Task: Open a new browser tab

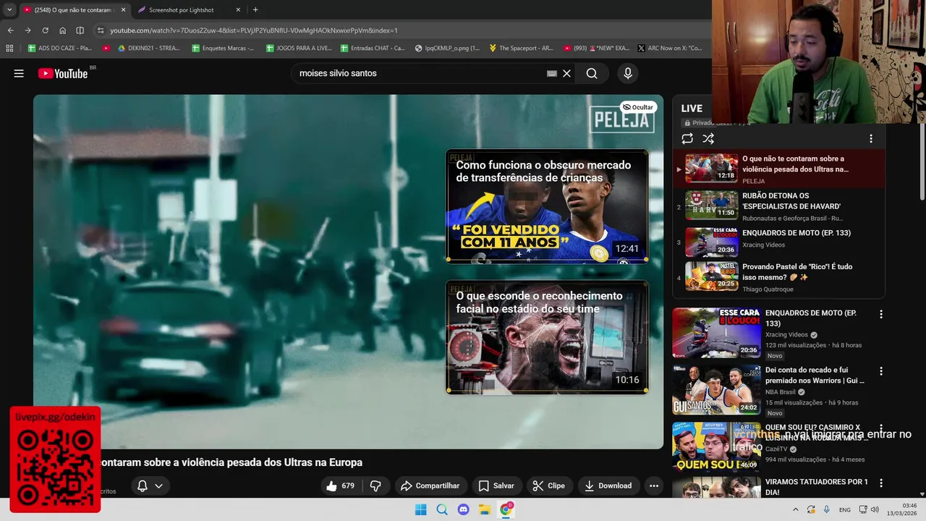Action: pyautogui.click(x=255, y=10)
